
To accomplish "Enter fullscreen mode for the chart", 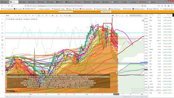I will (x=146, y=16).
